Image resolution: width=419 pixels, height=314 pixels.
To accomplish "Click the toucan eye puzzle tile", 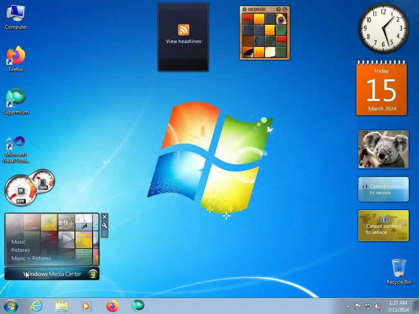I will pyautogui.click(x=281, y=19).
